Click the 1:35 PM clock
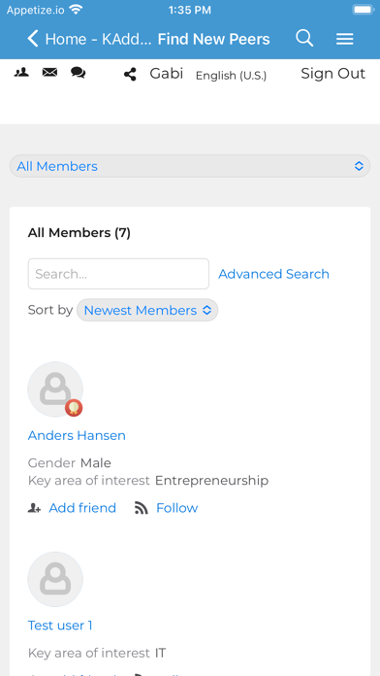This screenshot has width=380, height=676. click(190, 10)
